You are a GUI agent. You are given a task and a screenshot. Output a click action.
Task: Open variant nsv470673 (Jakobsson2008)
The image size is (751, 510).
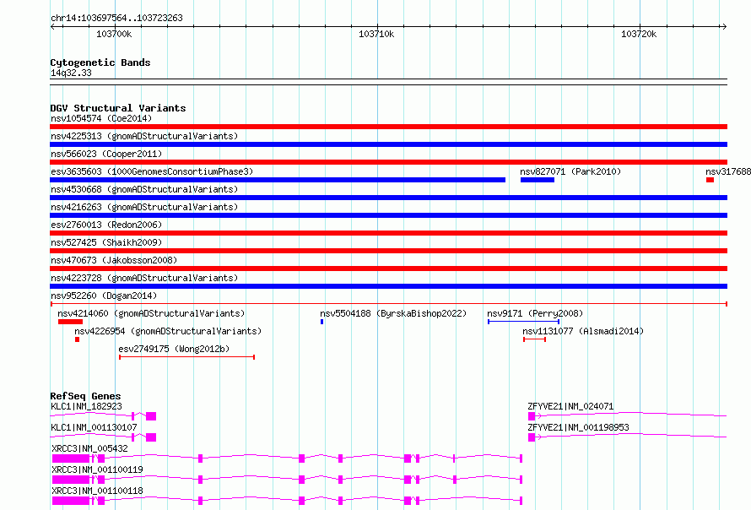coord(114,260)
